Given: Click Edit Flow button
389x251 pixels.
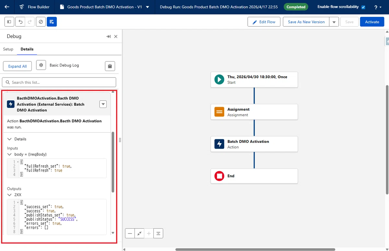Looking at the screenshot, I should [x=264, y=22].
